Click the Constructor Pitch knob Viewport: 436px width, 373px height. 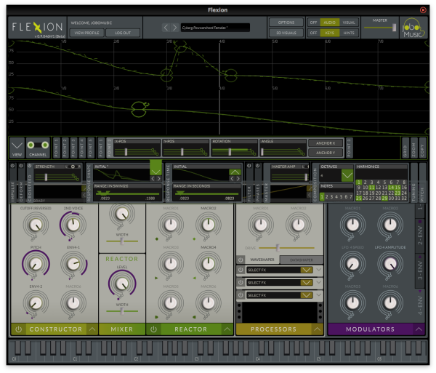click(x=36, y=264)
